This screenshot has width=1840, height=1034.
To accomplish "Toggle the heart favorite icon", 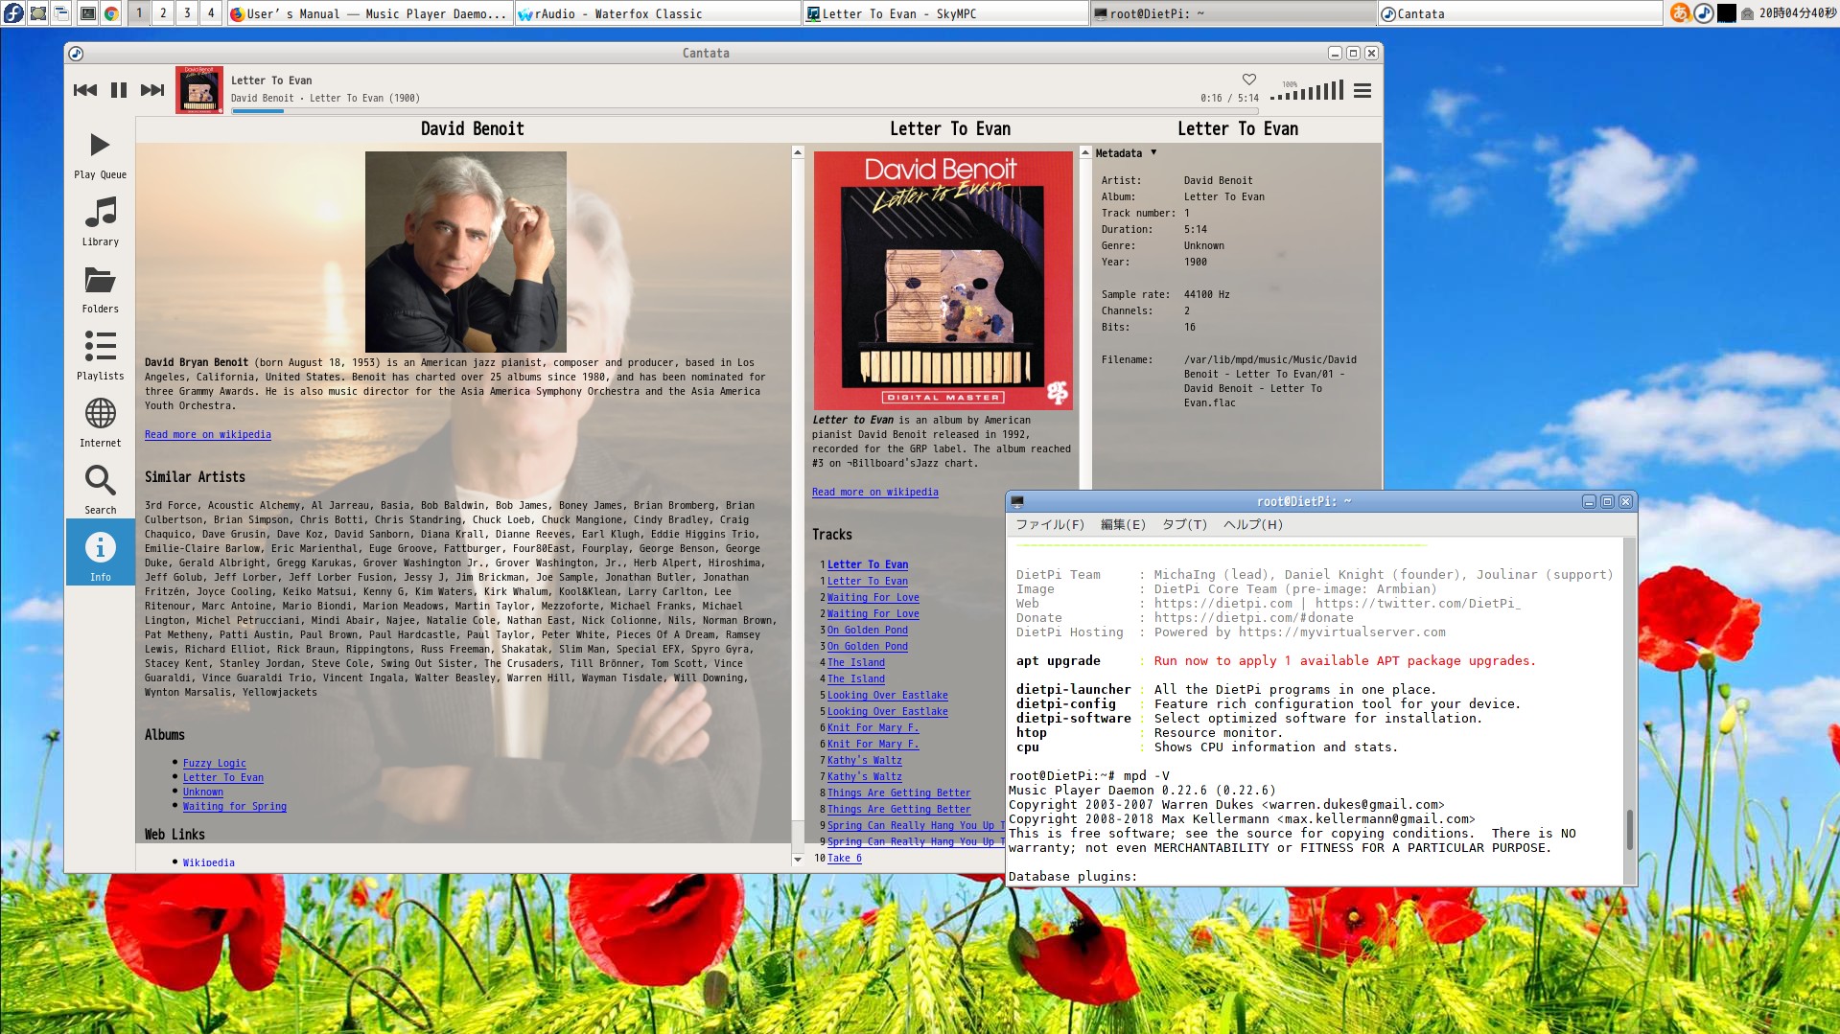I will [x=1248, y=80].
